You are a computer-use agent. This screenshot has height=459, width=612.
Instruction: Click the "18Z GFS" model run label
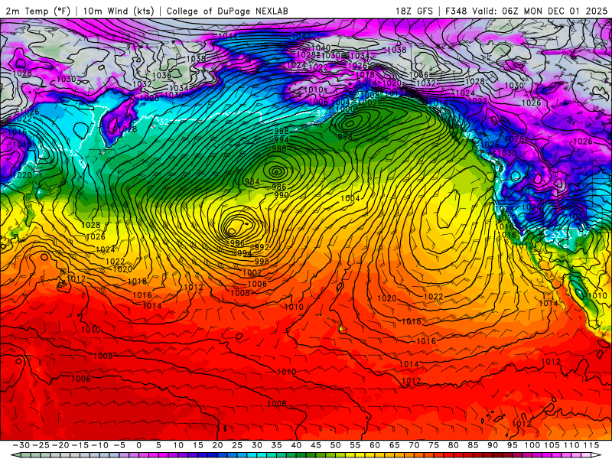[x=414, y=11]
